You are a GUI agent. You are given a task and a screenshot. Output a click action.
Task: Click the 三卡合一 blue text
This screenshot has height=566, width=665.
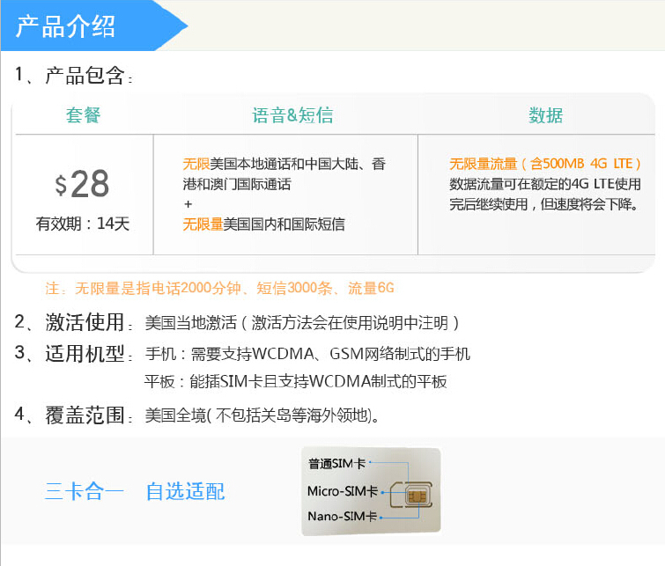85,491
